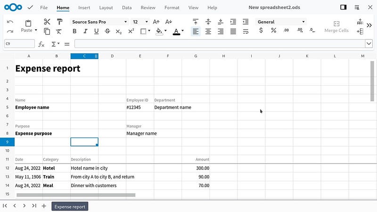This screenshot has width=377, height=212.
Task: Go to the first sheet
Action: pyautogui.click(x=5, y=206)
